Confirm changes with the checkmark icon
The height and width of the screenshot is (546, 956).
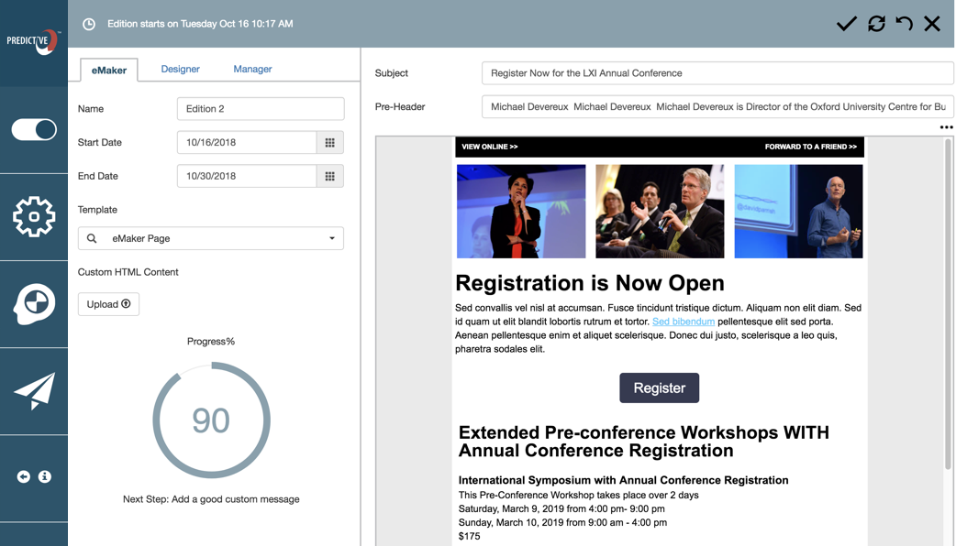(x=846, y=24)
